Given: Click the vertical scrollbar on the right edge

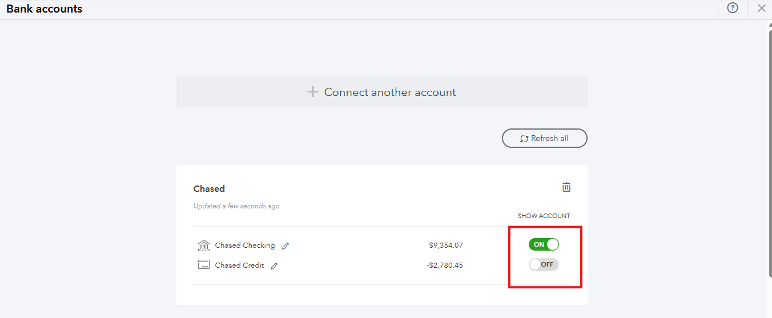Looking at the screenshot, I should coord(770,154).
